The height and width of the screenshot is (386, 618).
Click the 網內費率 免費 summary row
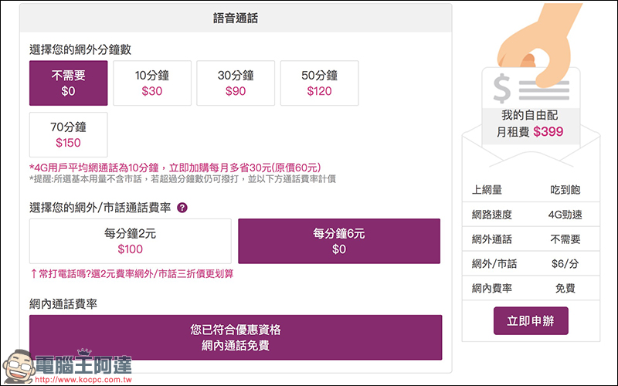(x=531, y=288)
